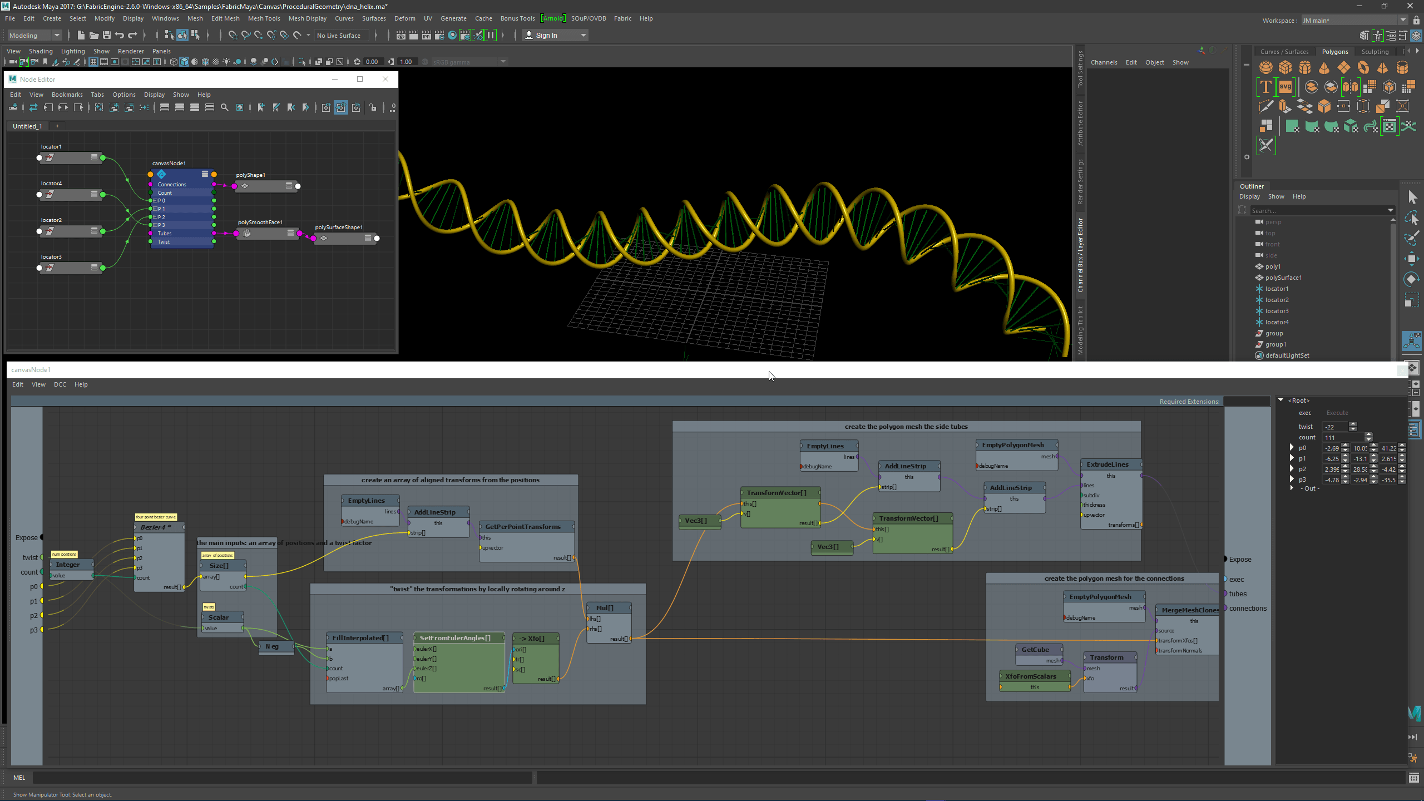Open the Workspace JM main dropdown
The width and height of the screenshot is (1424, 801).
tap(1403, 20)
